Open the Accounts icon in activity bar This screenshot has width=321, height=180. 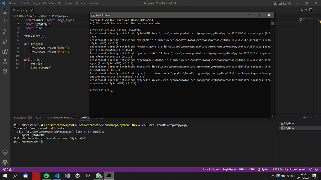[5, 152]
